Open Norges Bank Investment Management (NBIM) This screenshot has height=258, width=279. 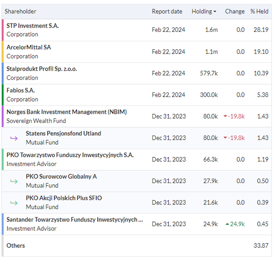pos(67,112)
